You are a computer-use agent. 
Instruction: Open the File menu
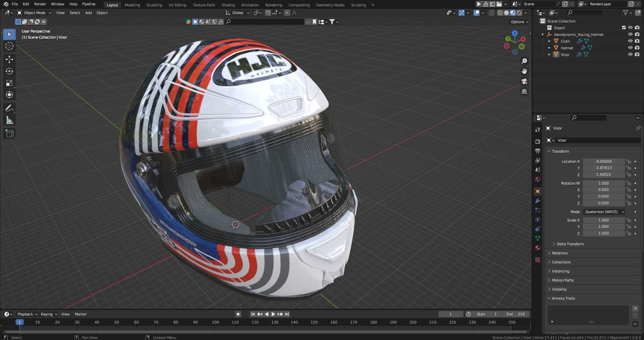click(x=15, y=4)
